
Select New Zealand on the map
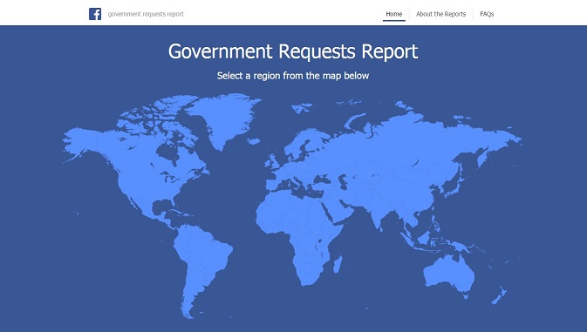point(500,295)
